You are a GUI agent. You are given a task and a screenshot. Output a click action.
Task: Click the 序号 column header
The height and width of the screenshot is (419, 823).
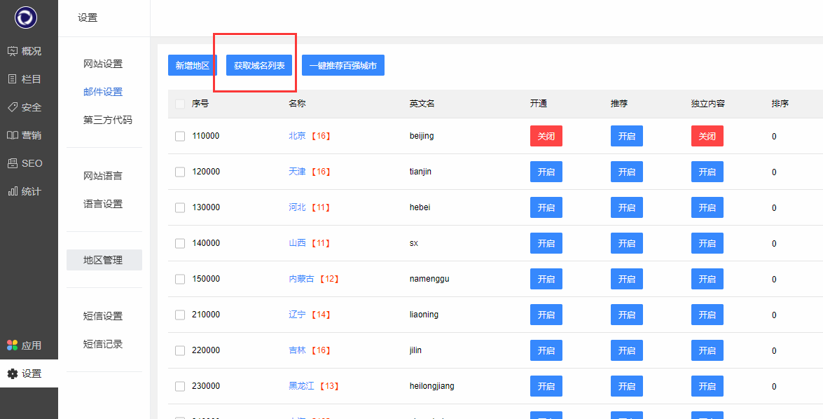pos(200,104)
